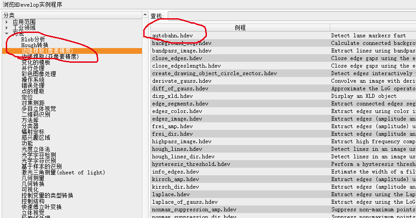
Task: Expand the 应用范围 tree node arrow
Action: pyautogui.click(x=7, y=22)
